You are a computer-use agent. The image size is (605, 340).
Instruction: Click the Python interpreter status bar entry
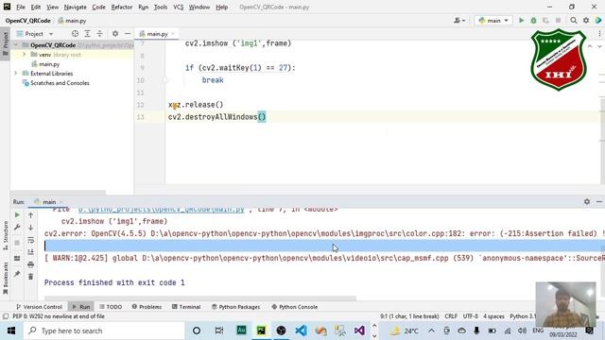523,316
